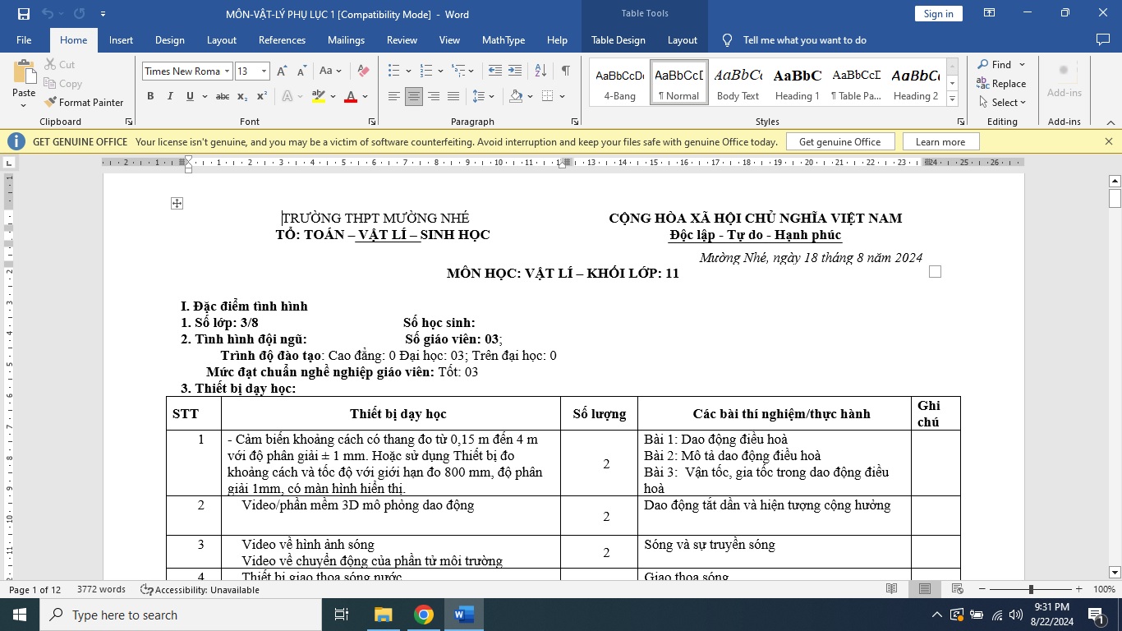Viewport: 1122px width, 631px height.
Task: Open the font size dropdown
Action: point(264,71)
